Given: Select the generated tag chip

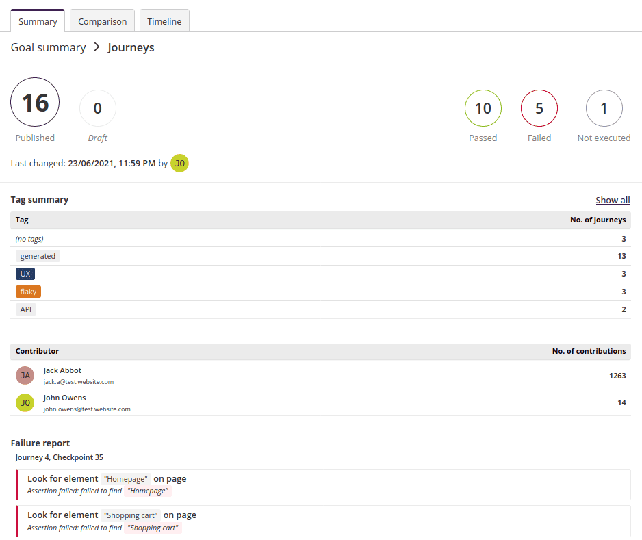Looking at the screenshot, I should point(38,255).
